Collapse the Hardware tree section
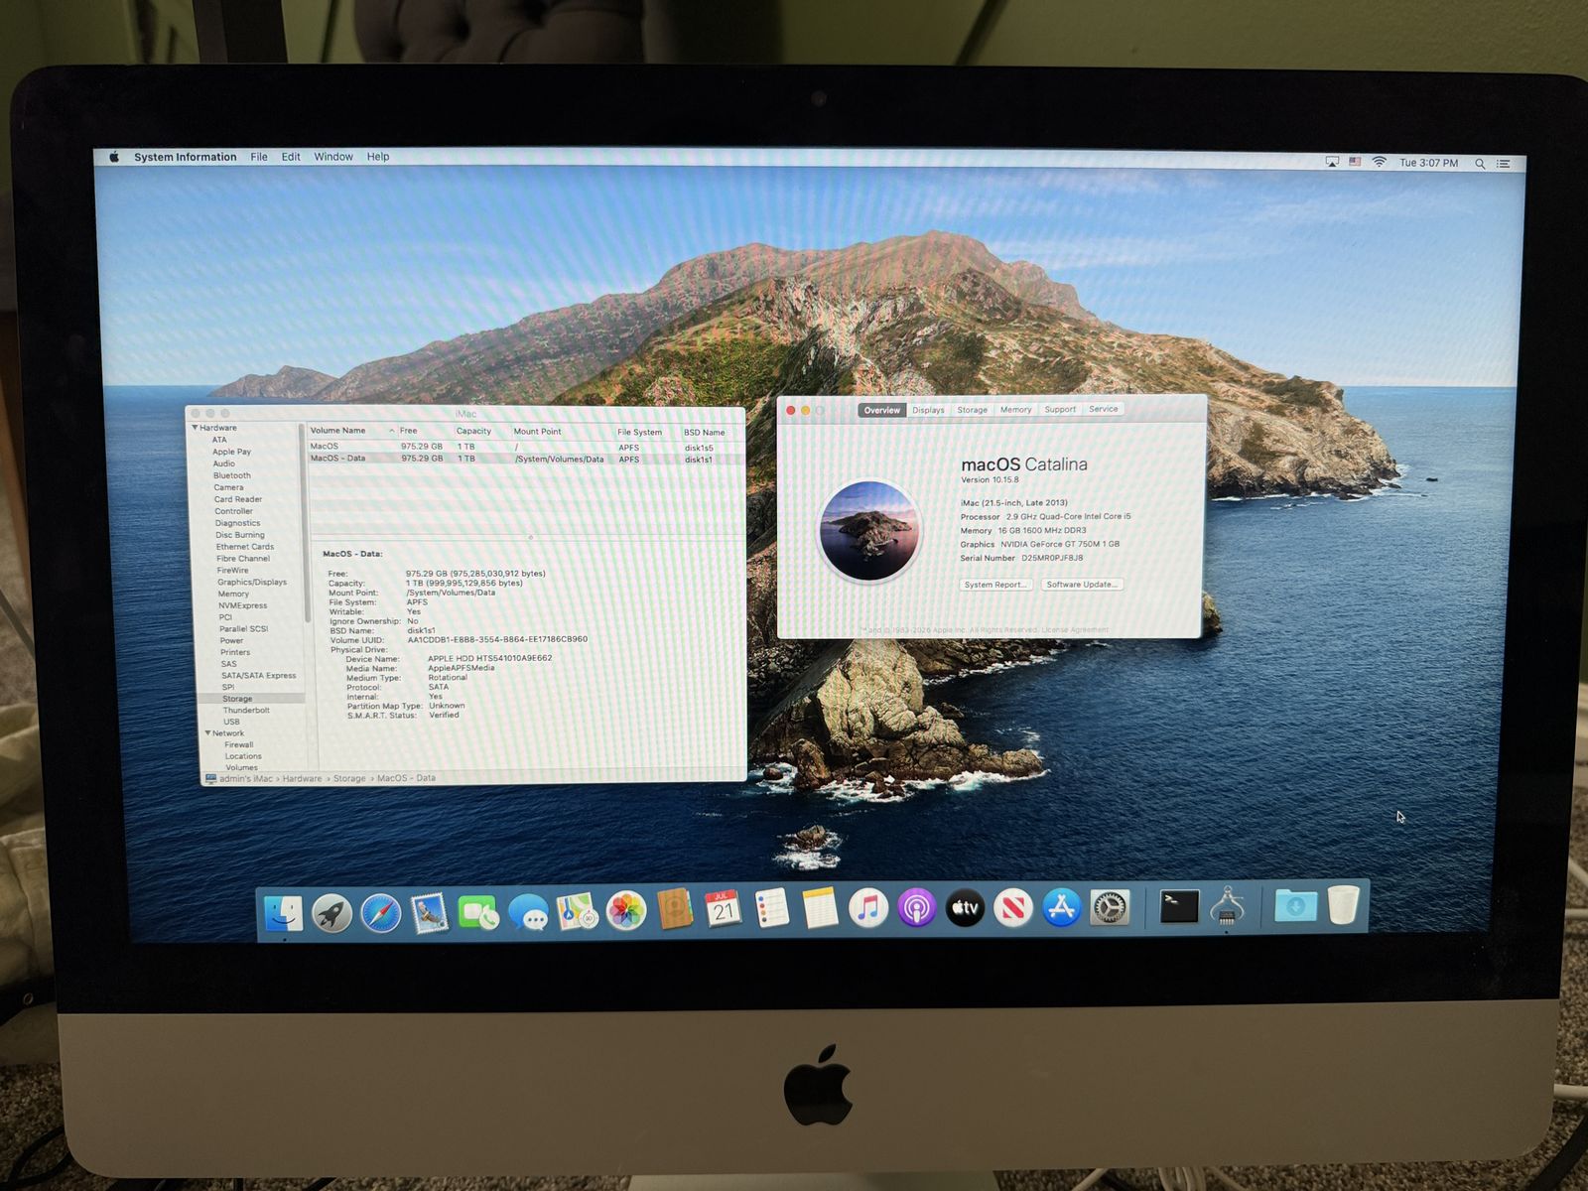 (x=195, y=428)
